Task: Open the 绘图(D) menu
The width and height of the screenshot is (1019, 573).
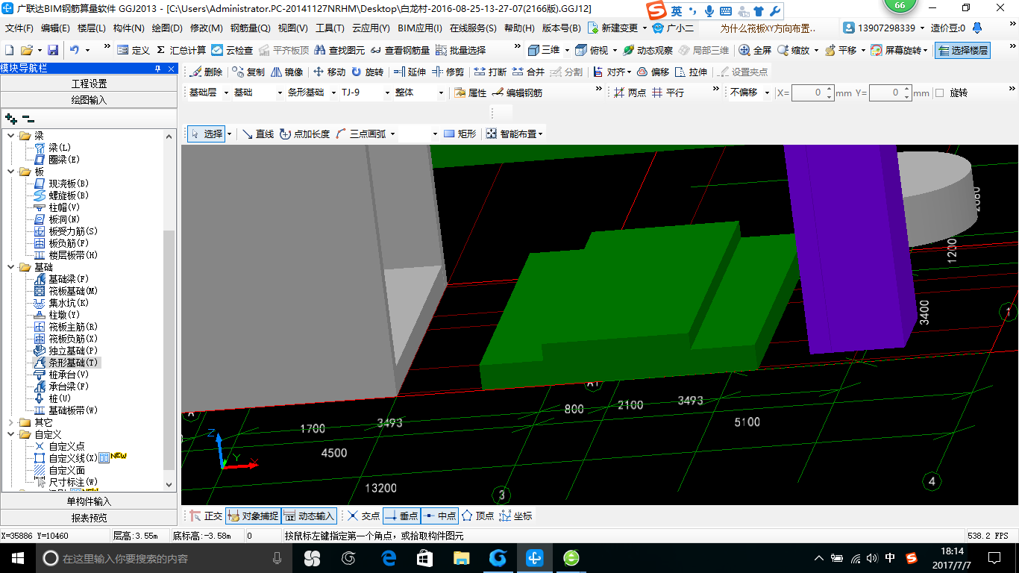Action: (166, 28)
